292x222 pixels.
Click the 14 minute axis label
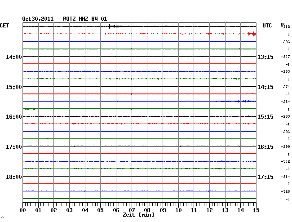[x=240, y=210]
